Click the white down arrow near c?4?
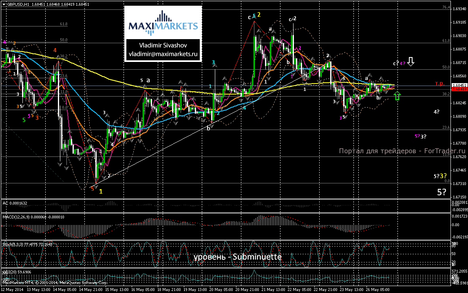468x293 pixels. pos(411,62)
